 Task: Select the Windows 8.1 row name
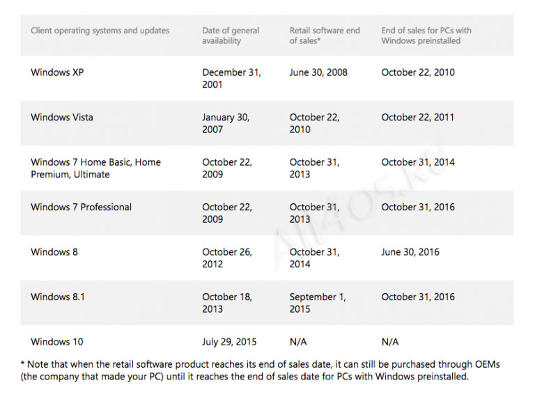58,297
